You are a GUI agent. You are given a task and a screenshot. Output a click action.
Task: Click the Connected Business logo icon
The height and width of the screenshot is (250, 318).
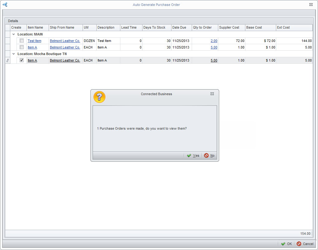[x=5, y=5]
